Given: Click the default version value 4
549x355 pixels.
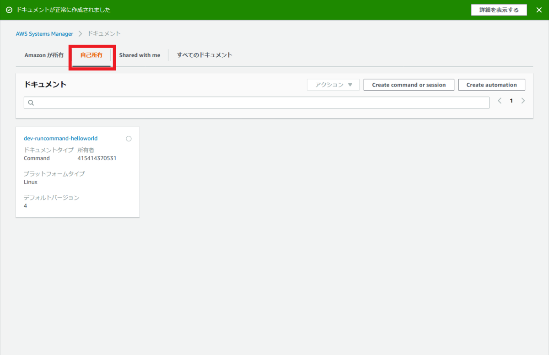Looking at the screenshot, I should tap(26, 206).
